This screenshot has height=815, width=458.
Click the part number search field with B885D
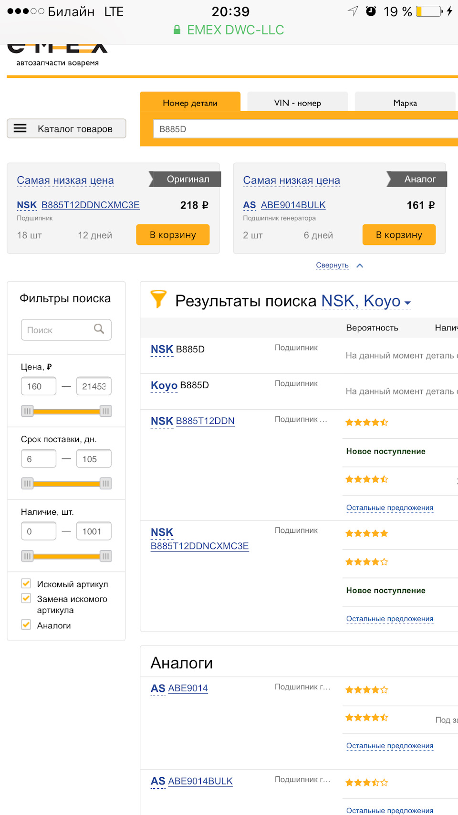coord(305,129)
